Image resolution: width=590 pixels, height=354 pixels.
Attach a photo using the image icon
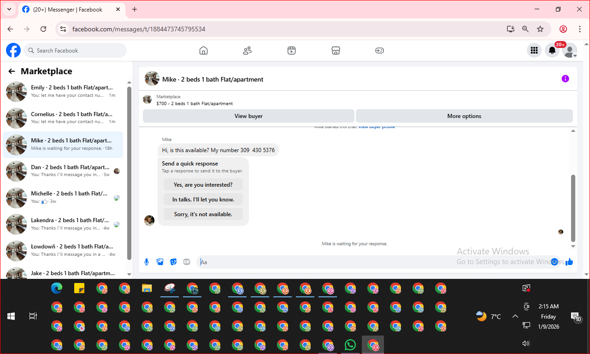pos(160,262)
